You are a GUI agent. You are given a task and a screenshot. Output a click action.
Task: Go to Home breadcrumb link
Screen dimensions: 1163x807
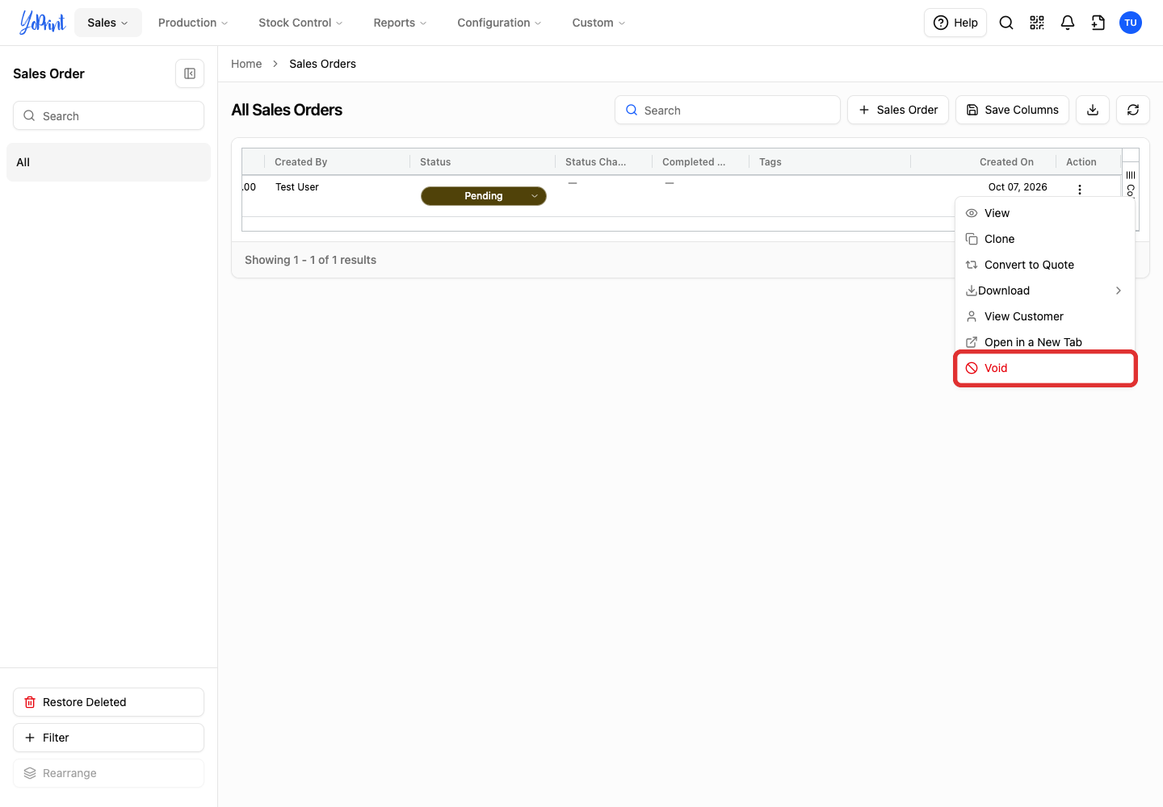tap(246, 64)
